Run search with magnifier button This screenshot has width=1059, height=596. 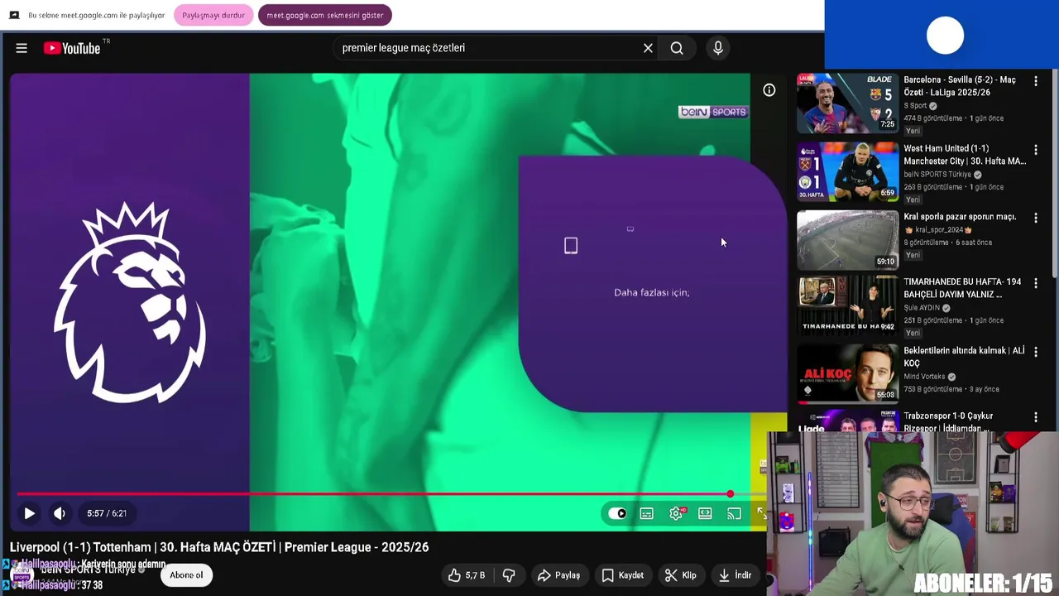click(677, 48)
